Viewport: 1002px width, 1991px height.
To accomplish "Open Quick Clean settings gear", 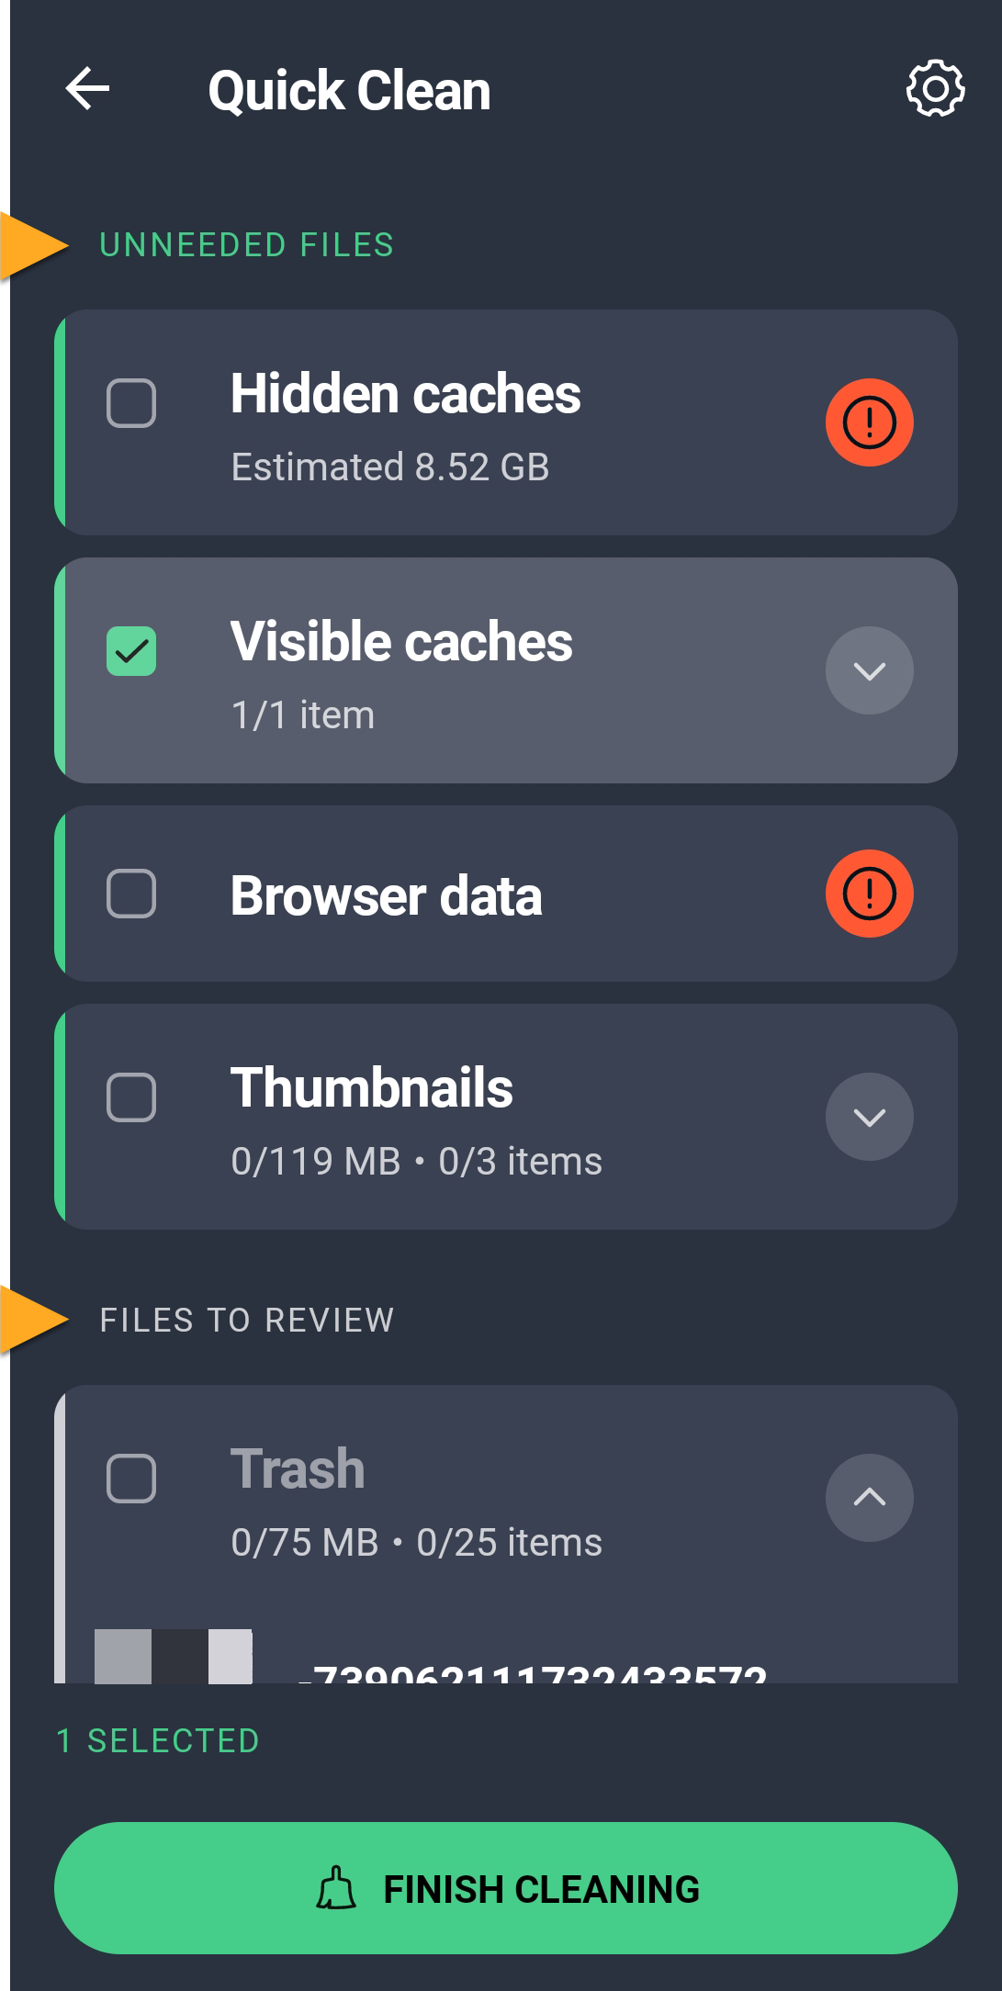I will point(935,89).
